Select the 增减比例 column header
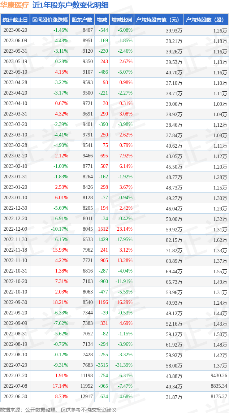229x413 pixels. pyautogui.click(x=122, y=20)
